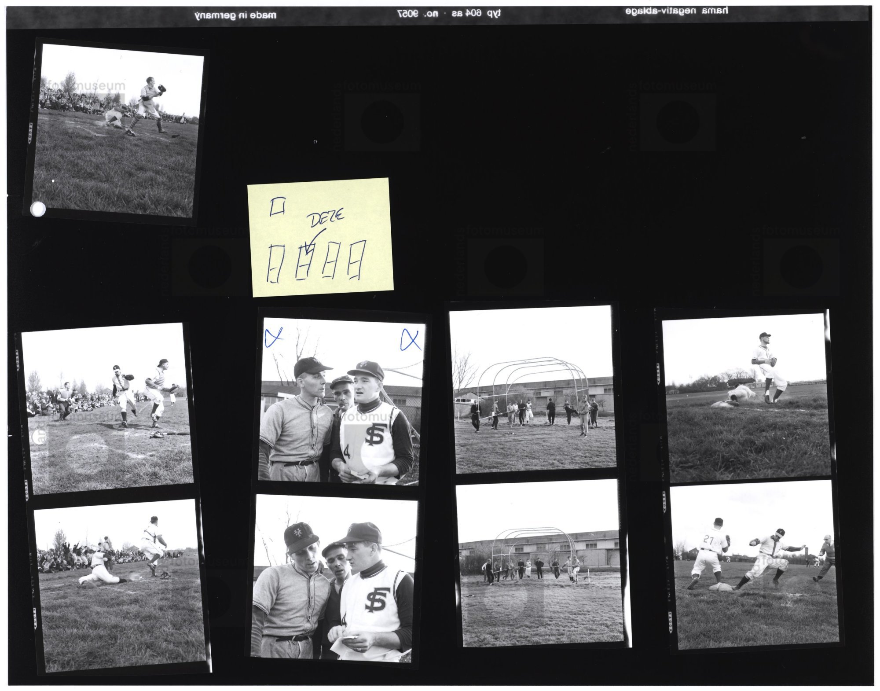Open photo of fielder standing over sliding runner
The width and height of the screenshot is (880, 691).
pyautogui.click(x=747, y=397)
